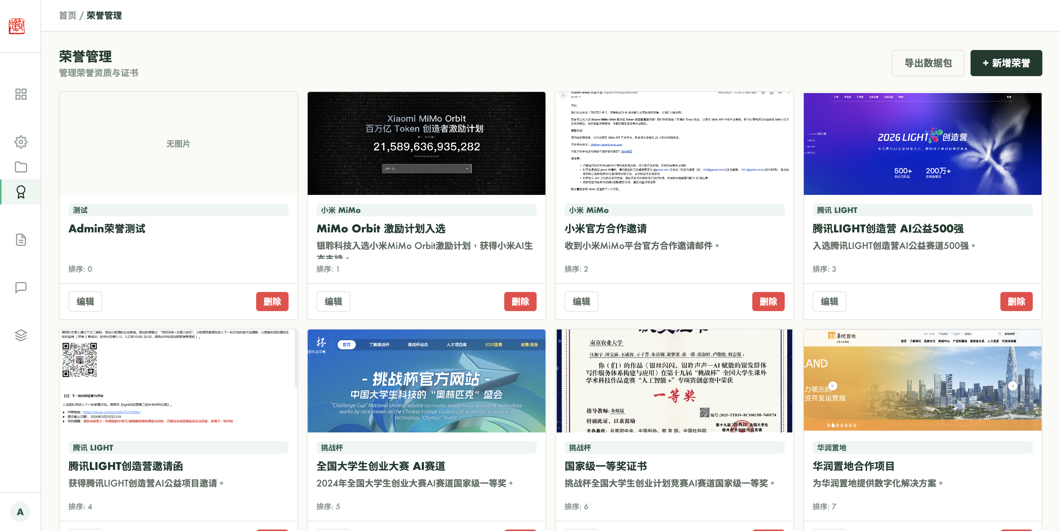1060x531 pixels.
Task: Go to 首页 in the breadcrumb
Action: (67, 15)
